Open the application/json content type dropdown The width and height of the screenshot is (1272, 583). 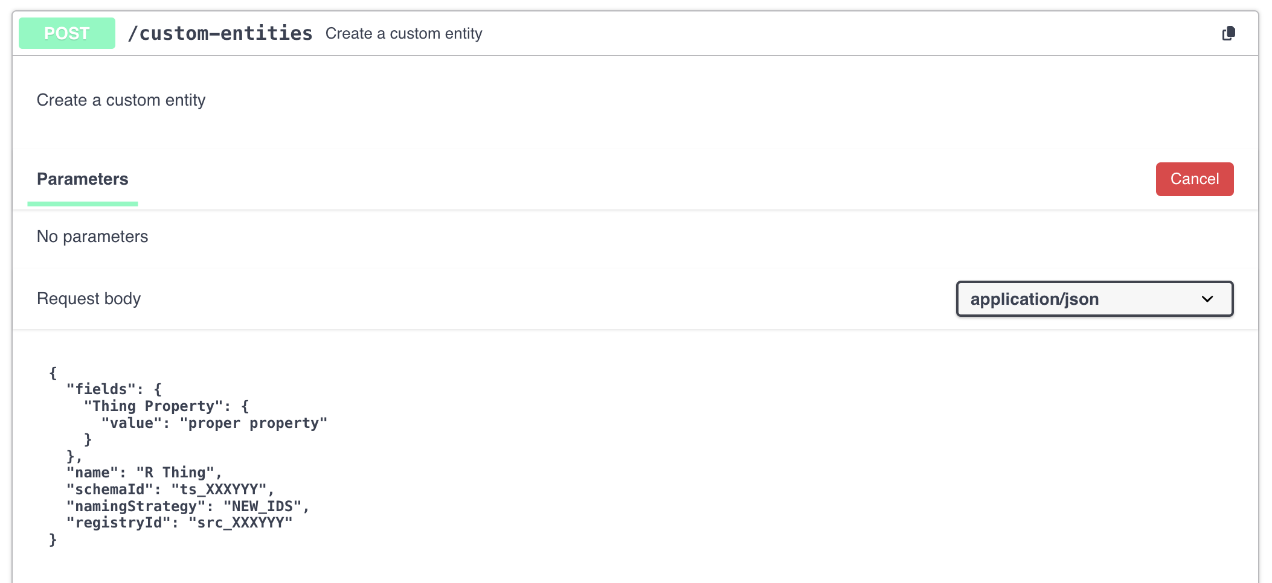(x=1094, y=299)
